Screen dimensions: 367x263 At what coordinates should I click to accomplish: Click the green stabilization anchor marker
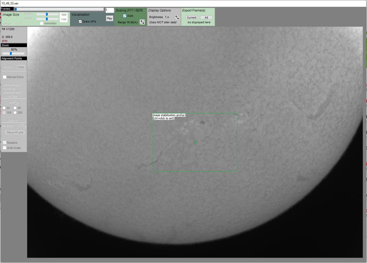click(x=195, y=142)
